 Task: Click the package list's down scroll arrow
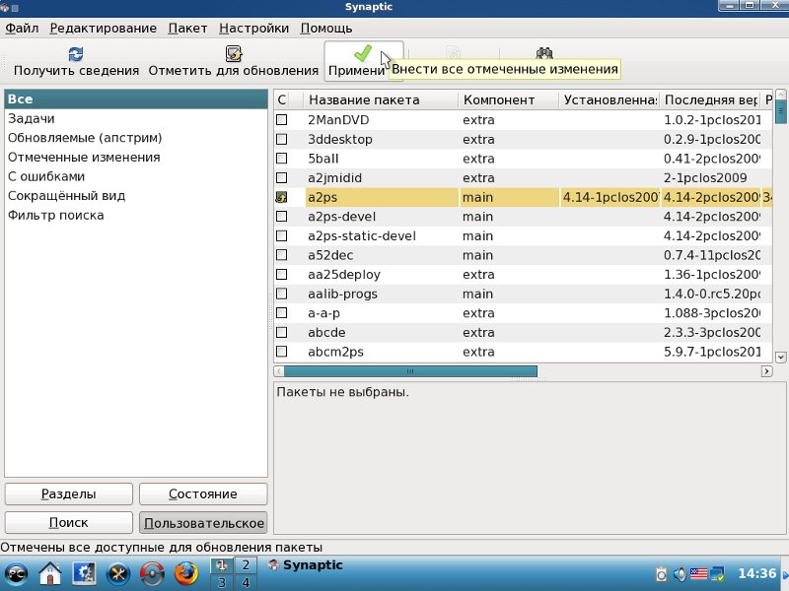pyautogui.click(x=781, y=358)
